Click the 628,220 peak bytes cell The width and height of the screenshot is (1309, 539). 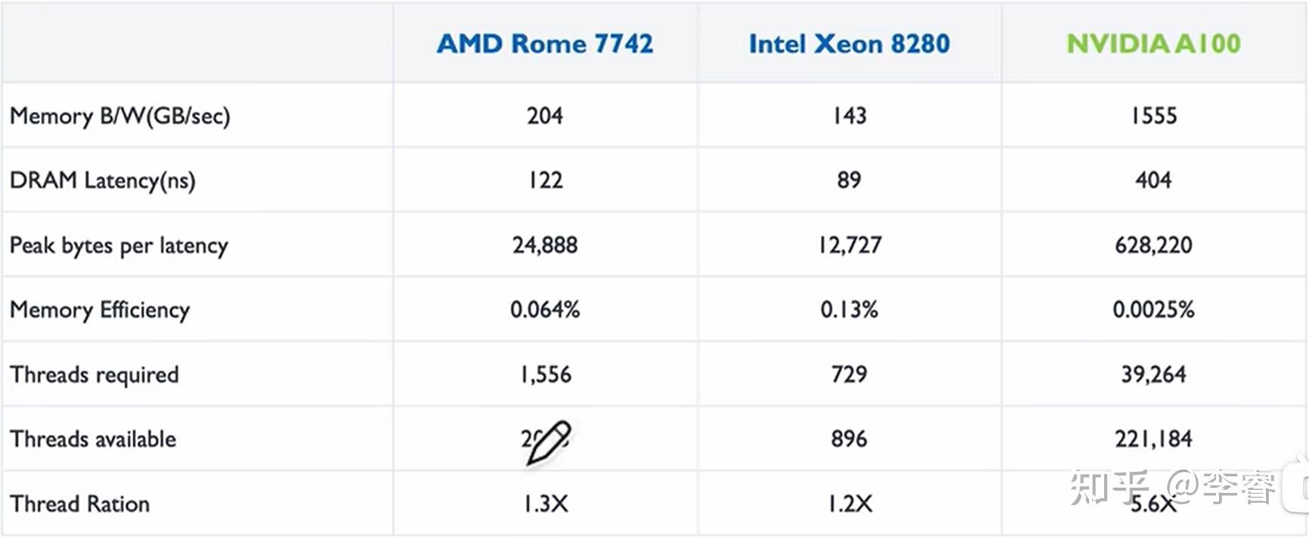pyautogui.click(x=1153, y=245)
